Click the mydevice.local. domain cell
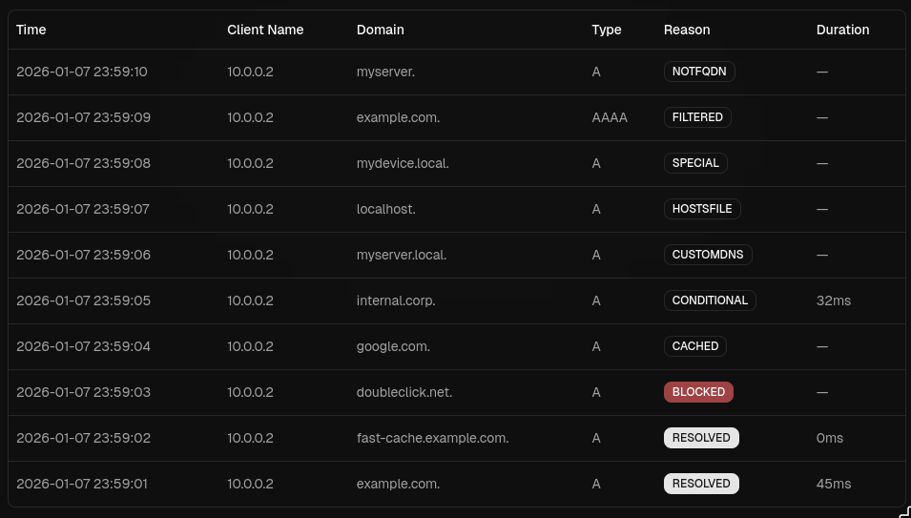This screenshot has width=911, height=518. coord(403,163)
